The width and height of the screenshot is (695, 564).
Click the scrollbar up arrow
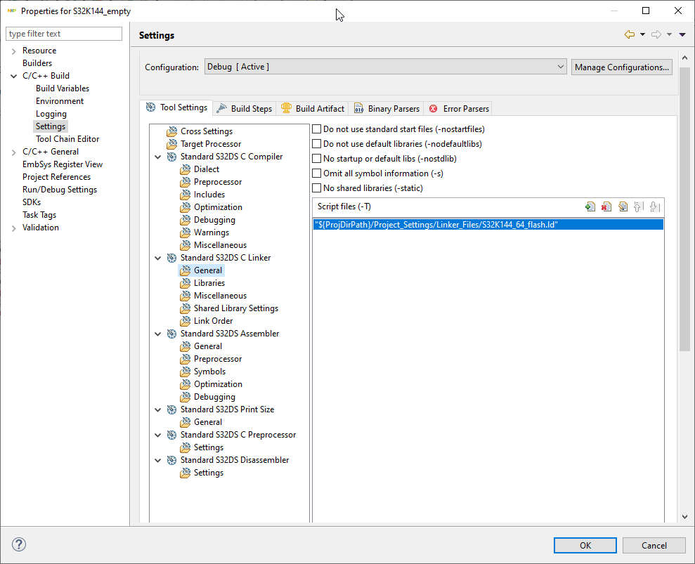coord(684,58)
